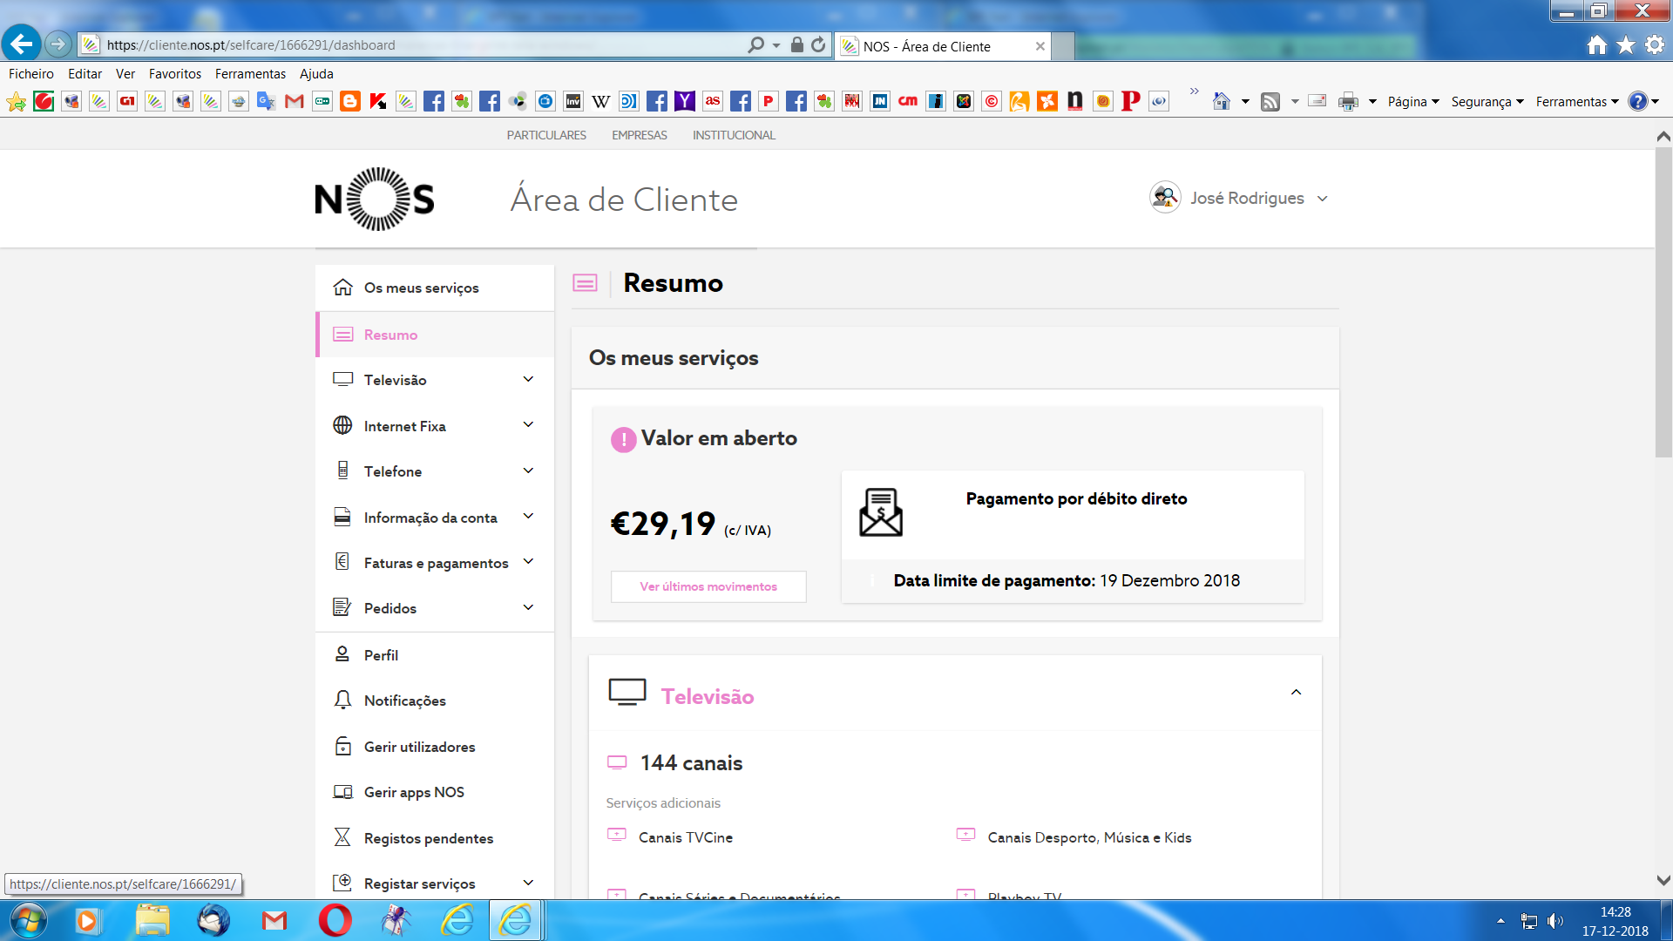Open the Segurança dropdown menu
Viewport: 1673px width, 941px height.
1487,102
